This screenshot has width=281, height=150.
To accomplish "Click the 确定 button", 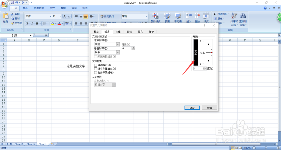I will click(x=192, y=108).
